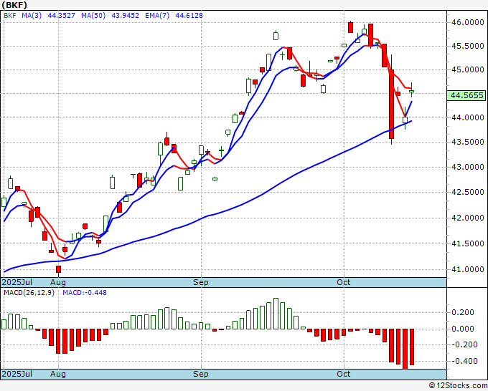Click the EMA(7) value 44.6128

click(189, 15)
